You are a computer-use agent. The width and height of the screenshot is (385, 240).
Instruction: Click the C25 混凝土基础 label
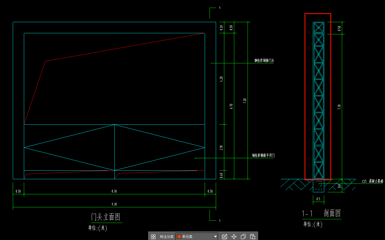click(373, 181)
